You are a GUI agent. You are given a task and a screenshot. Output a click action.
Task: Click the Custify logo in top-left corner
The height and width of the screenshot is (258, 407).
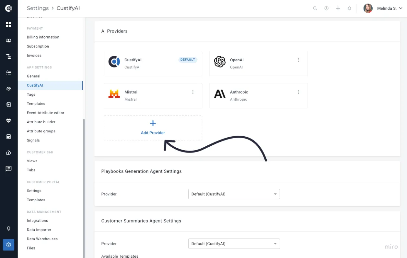tap(9, 8)
